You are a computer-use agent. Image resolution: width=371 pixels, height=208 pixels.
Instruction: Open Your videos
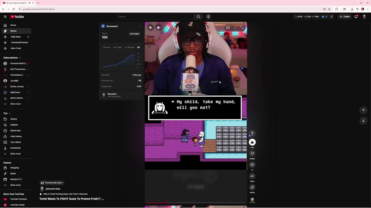click(17, 142)
